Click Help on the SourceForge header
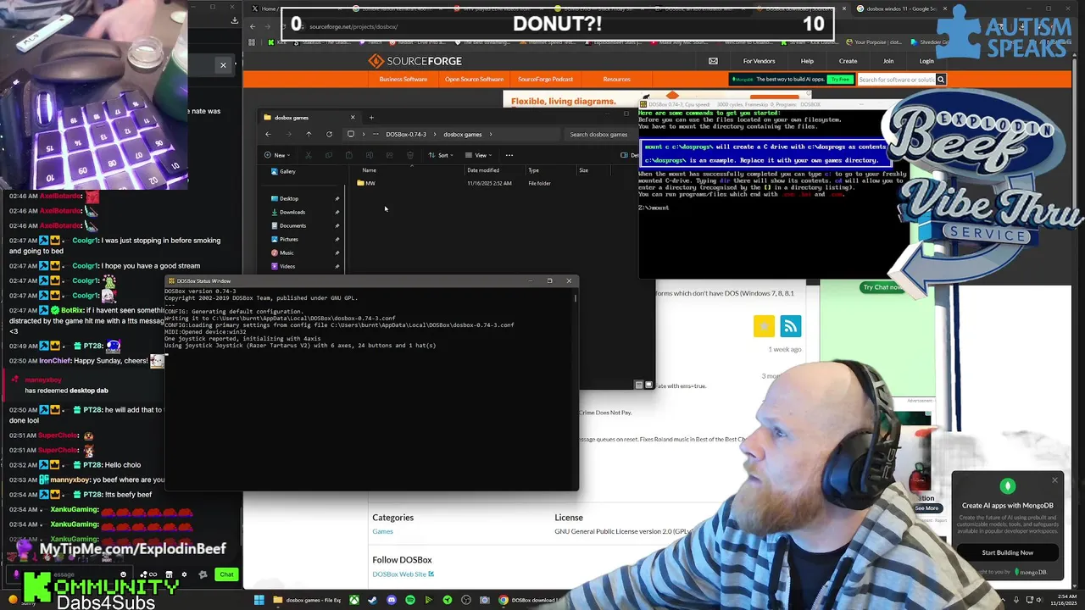 click(807, 61)
